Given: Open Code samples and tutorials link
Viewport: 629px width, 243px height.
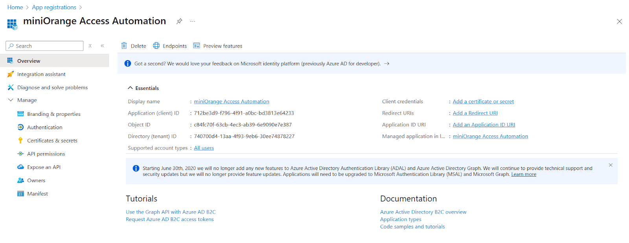Looking at the screenshot, I should coord(412,227).
